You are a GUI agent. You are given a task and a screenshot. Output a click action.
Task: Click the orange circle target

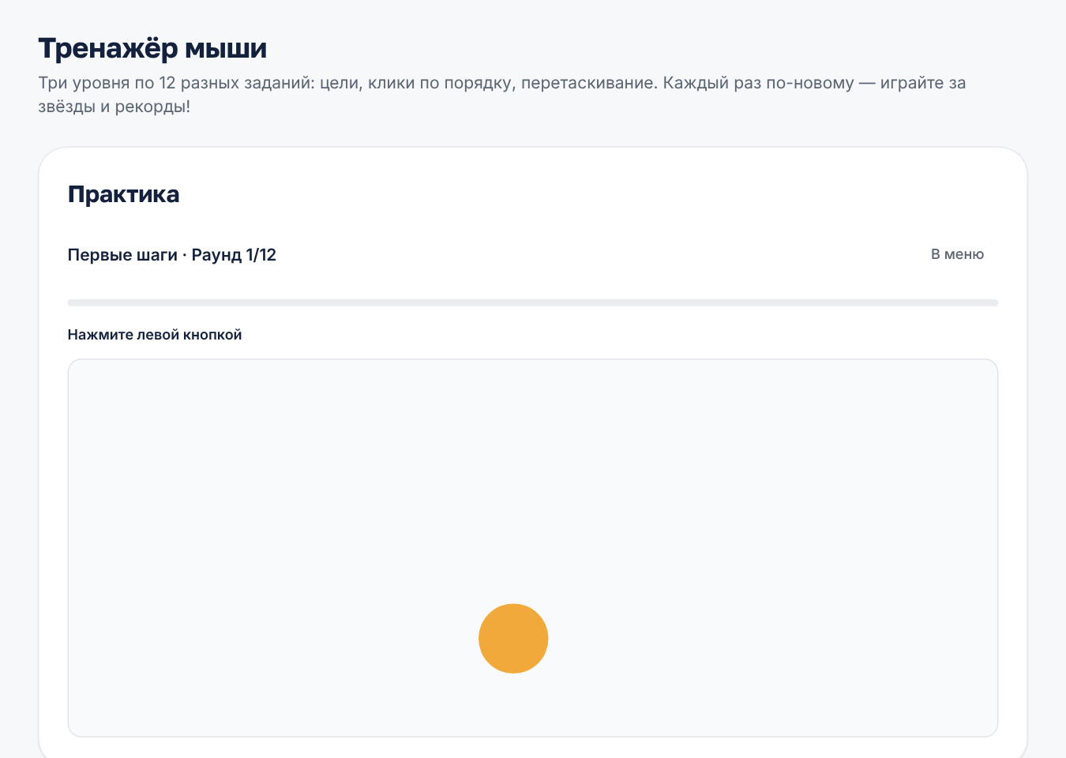(513, 638)
